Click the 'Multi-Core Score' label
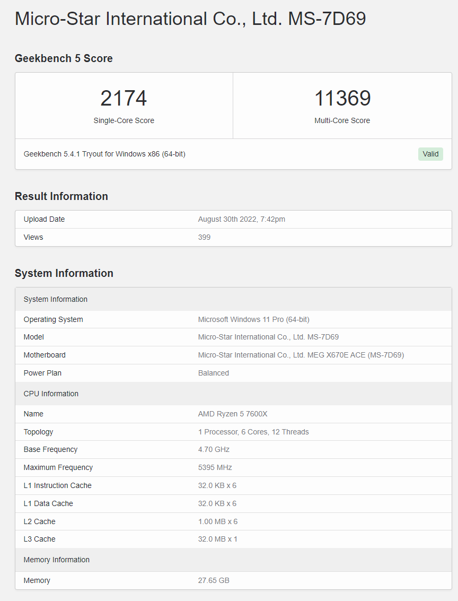Image resolution: width=458 pixels, height=601 pixels. pyautogui.click(x=342, y=120)
